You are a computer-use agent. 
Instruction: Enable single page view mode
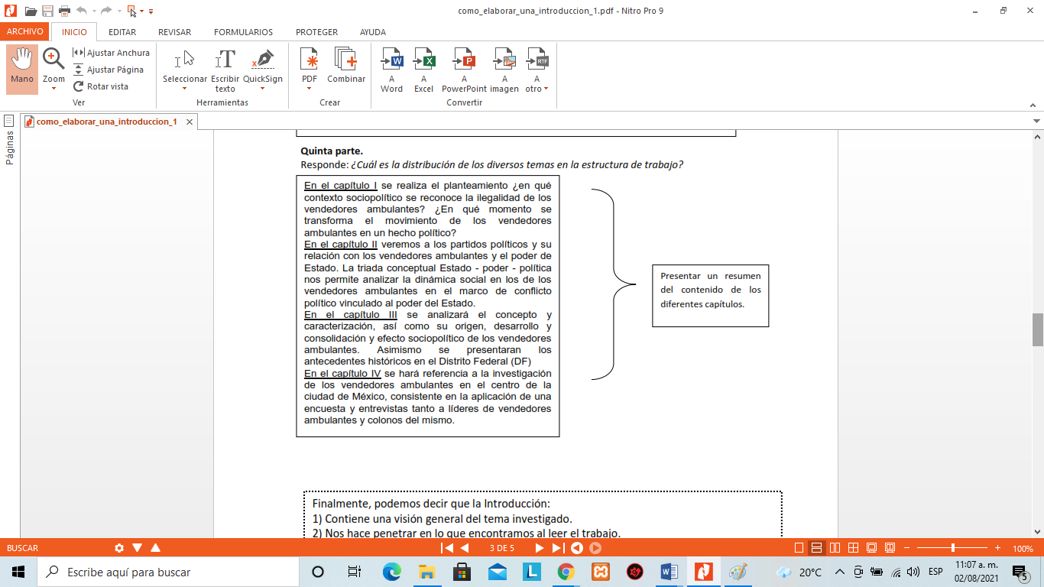[799, 548]
